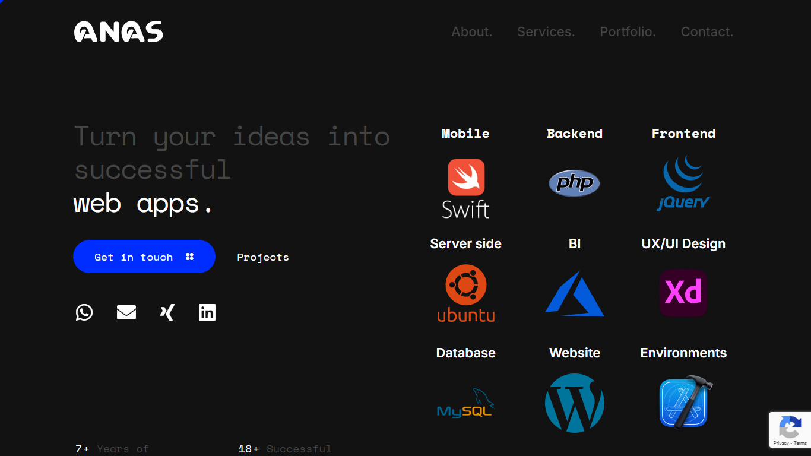Click the '7+ Years of' stat text
Viewport: 811px width, 456px height.
pyautogui.click(x=112, y=449)
